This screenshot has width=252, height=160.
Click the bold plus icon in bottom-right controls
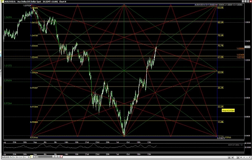[241, 158]
